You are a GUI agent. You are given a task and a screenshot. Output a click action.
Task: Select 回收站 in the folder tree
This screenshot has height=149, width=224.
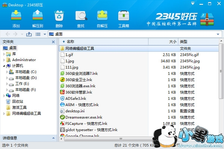pyautogui.click(x=15, y=102)
